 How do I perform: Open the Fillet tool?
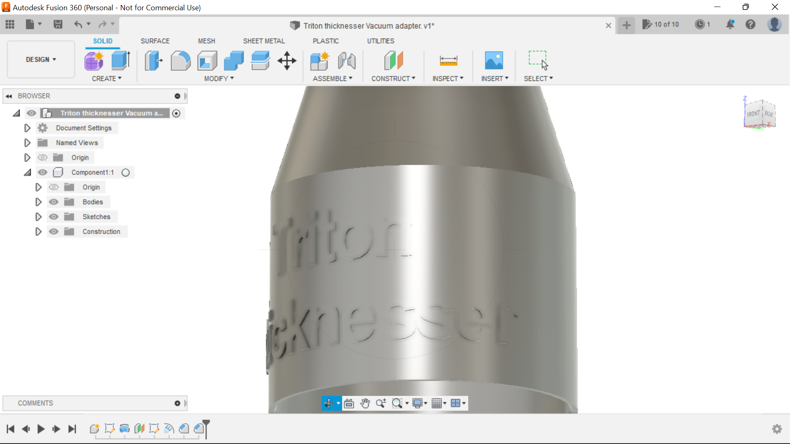(x=180, y=60)
